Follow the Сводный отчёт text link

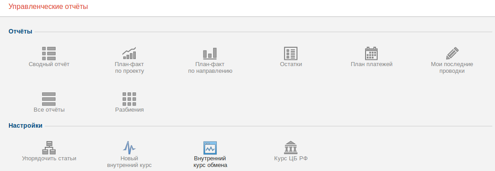[x=49, y=64]
